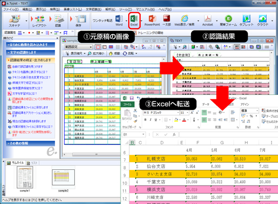Viewport: 278px width, 204px height.
Task: Open Web display/search icon
Action: click(184, 20)
